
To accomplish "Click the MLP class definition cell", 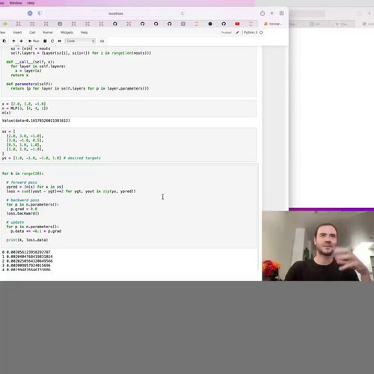I will (x=129, y=71).
